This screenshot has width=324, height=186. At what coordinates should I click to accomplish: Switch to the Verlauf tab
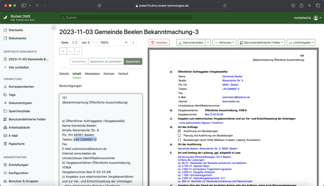click(123, 74)
